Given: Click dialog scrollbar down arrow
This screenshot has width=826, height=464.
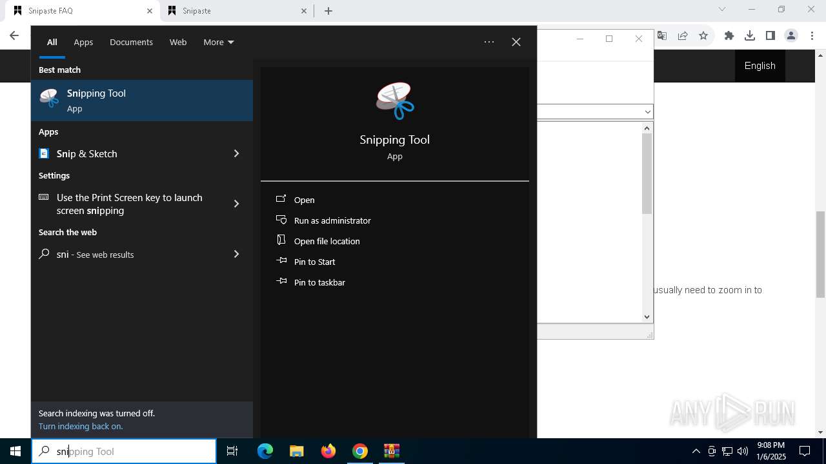Looking at the screenshot, I should click(647, 316).
